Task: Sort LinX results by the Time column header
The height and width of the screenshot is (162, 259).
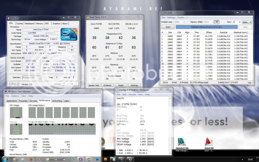Action: coord(197,32)
